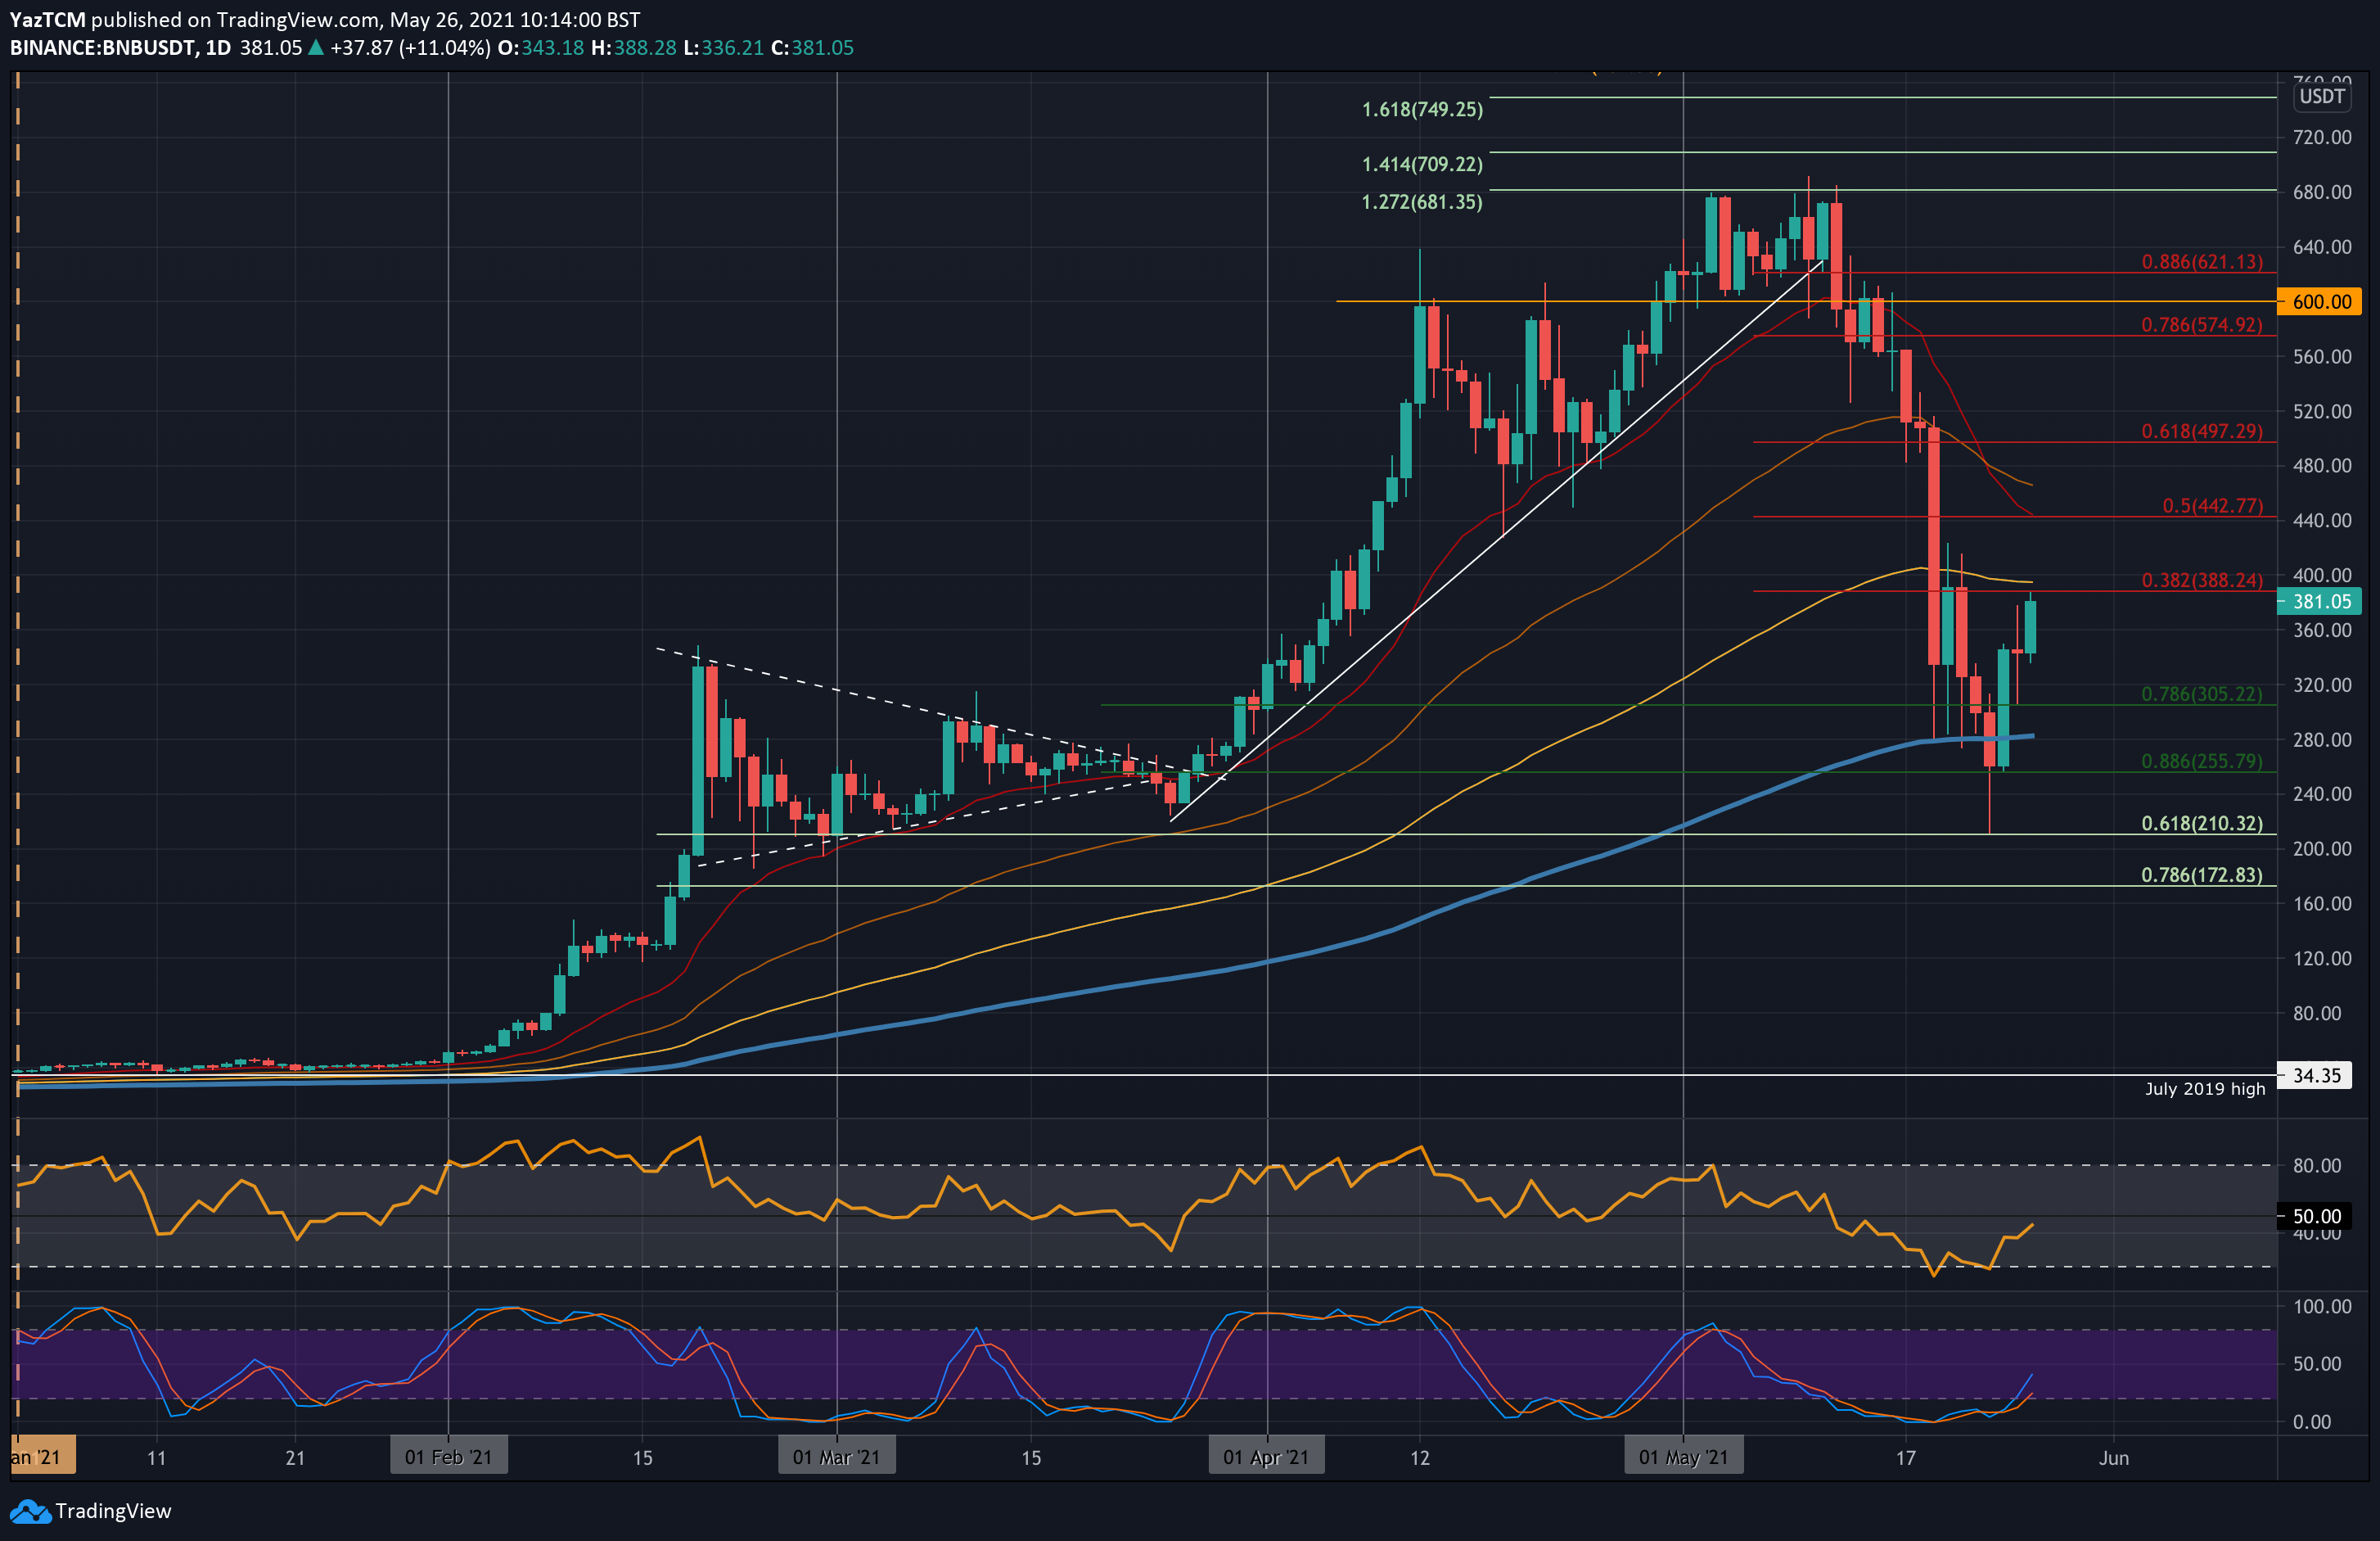Viewport: 2380px width, 1541px height.
Task: Click the 600.00 orange price label
Action: [x=2320, y=301]
